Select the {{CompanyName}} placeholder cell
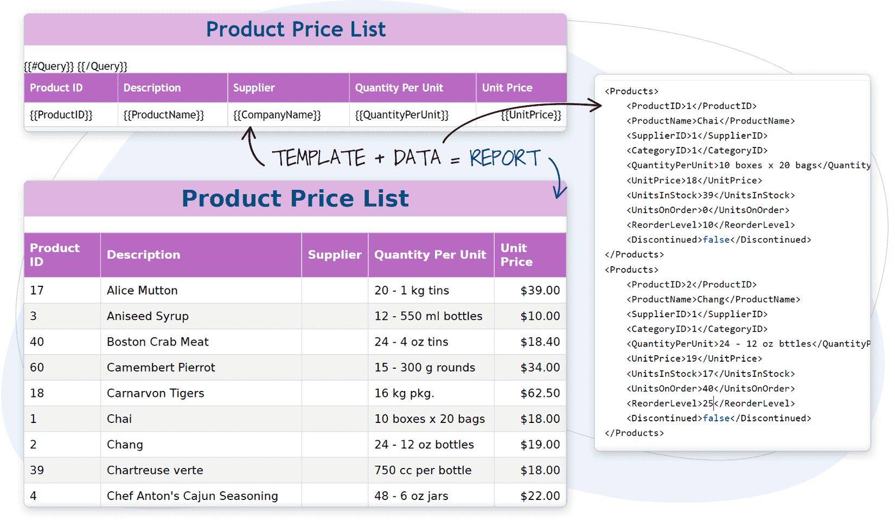The height and width of the screenshot is (526, 895). pyautogui.click(x=277, y=115)
